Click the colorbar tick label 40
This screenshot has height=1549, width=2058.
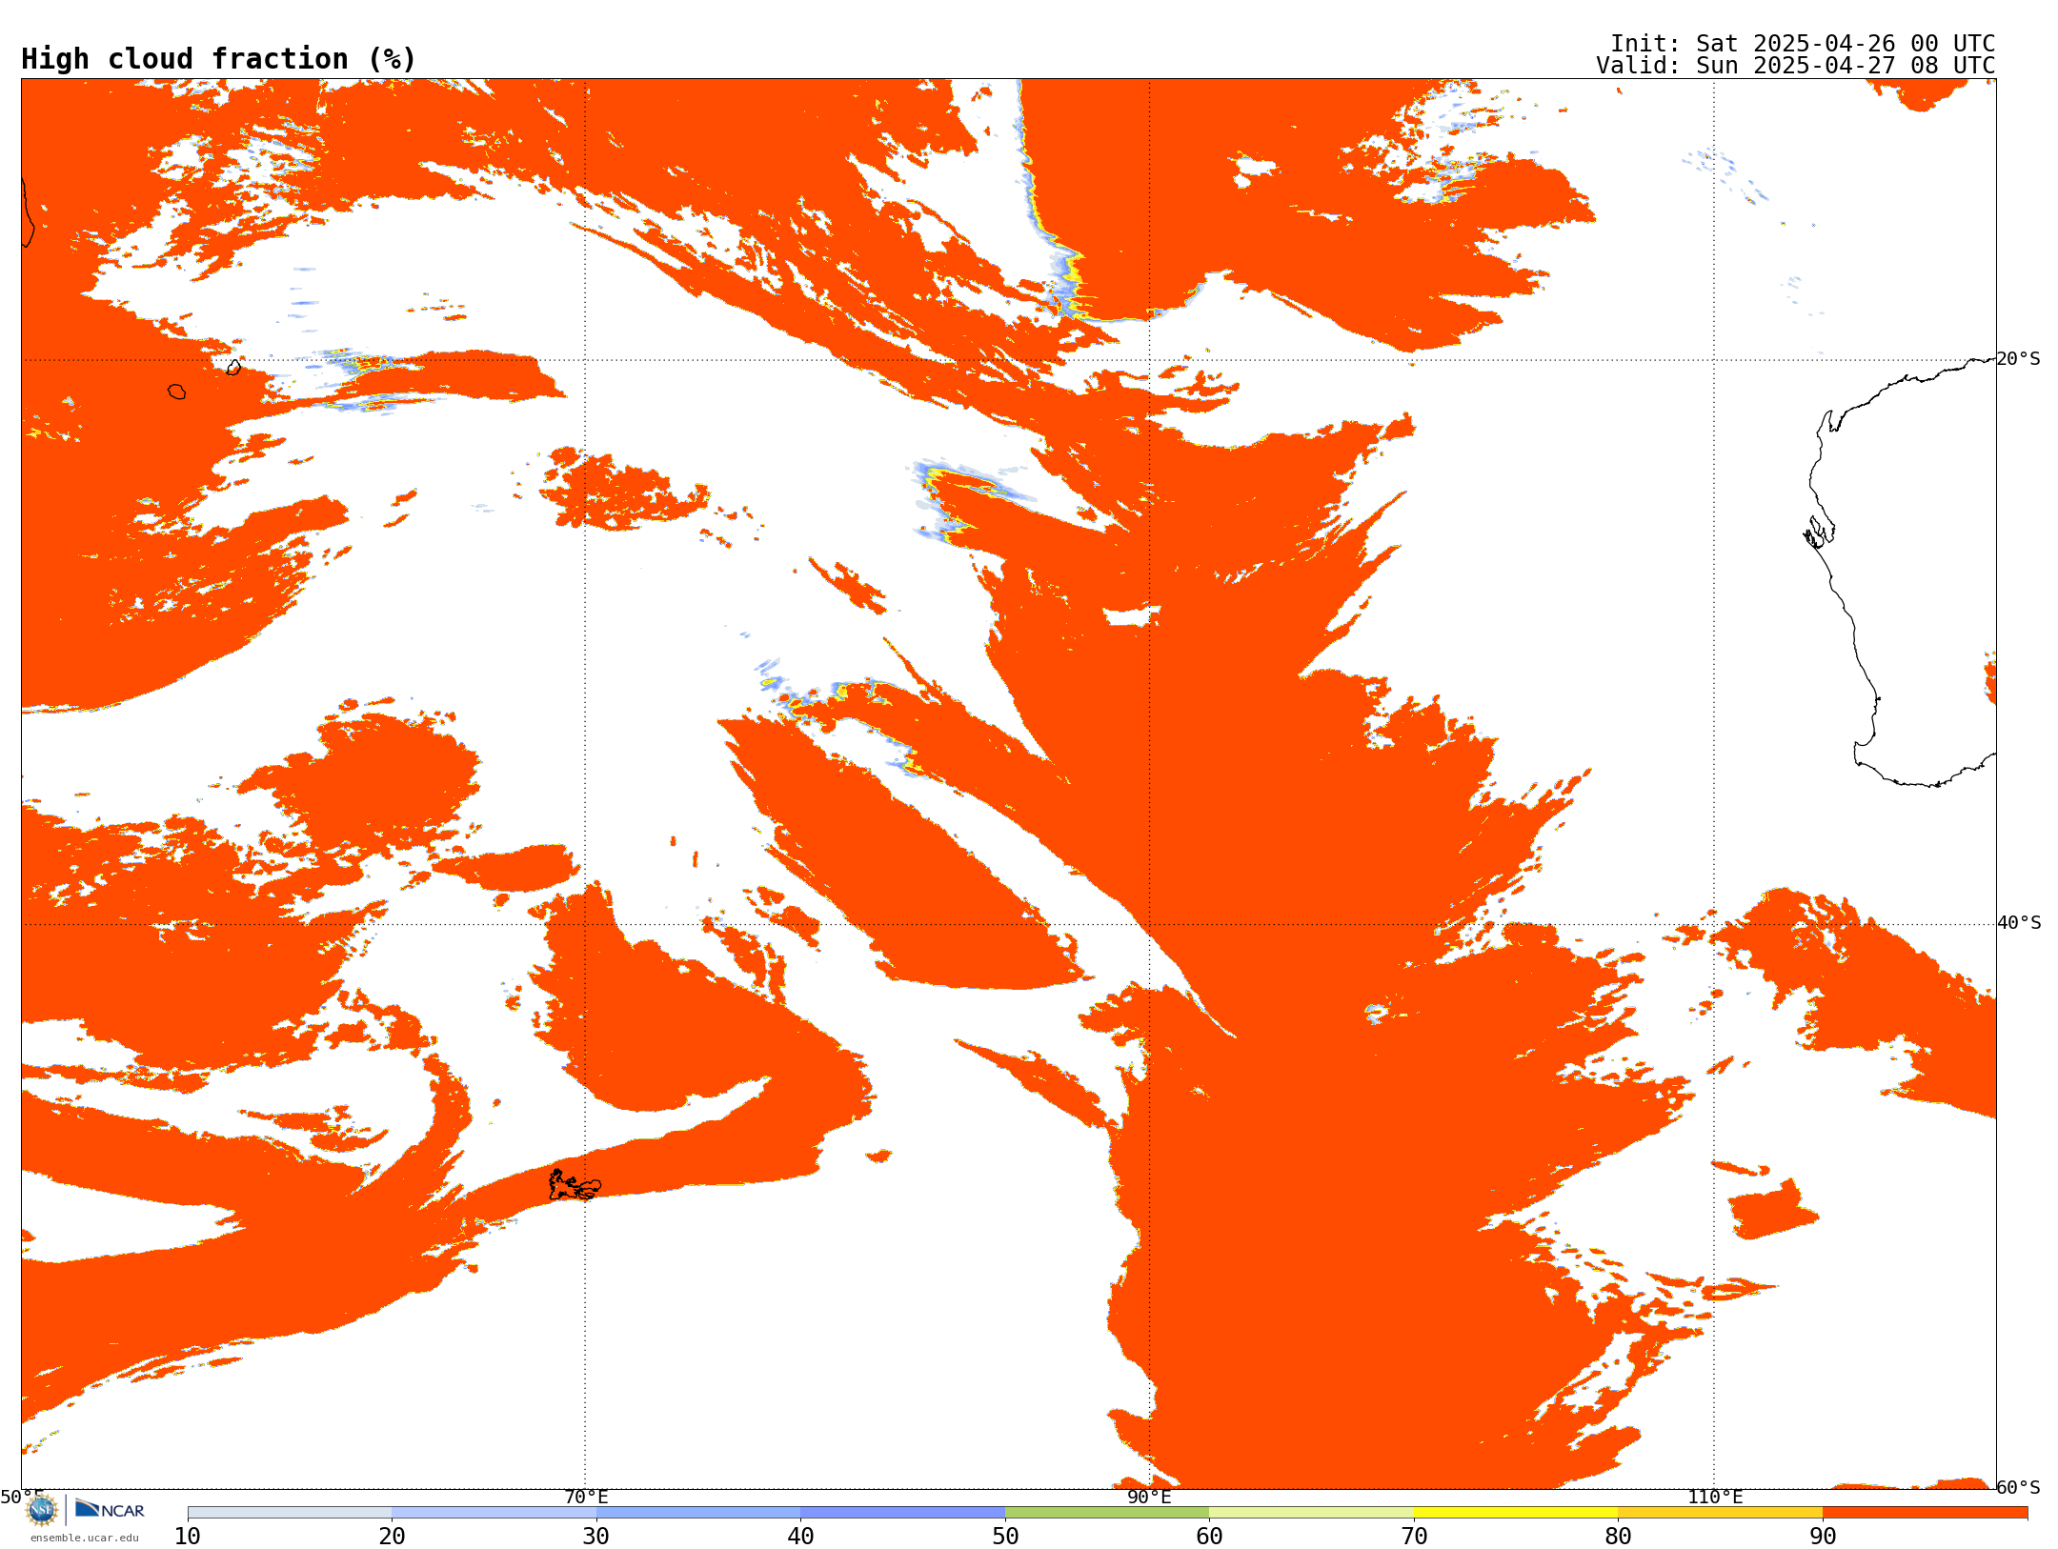[x=800, y=1536]
